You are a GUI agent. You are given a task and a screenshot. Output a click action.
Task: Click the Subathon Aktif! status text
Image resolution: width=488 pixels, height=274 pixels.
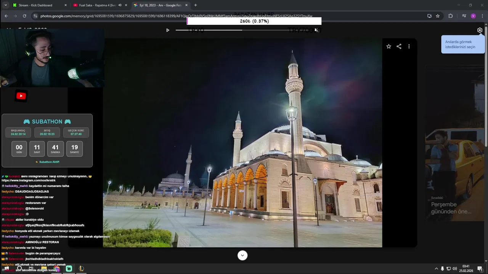47,162
